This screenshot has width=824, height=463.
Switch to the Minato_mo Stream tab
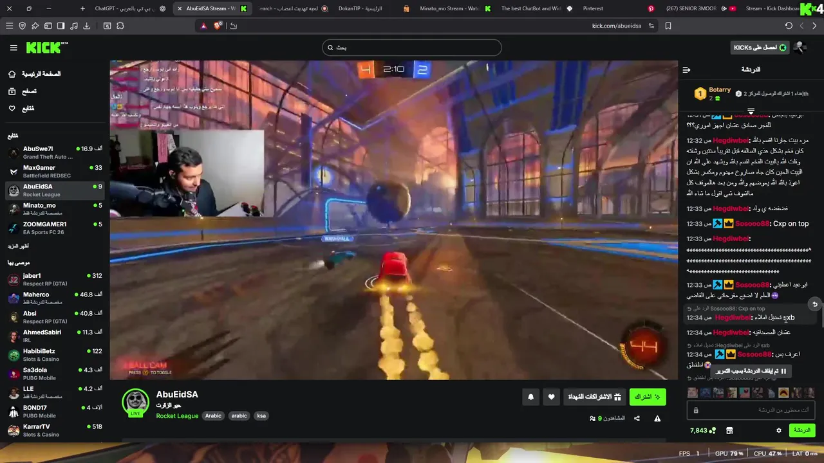point(454,8)
